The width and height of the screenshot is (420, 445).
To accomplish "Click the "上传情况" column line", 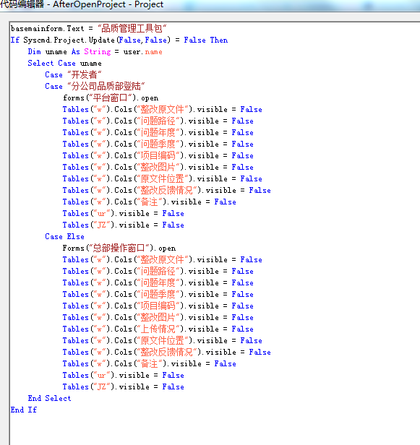I will (x=158, y=329).
